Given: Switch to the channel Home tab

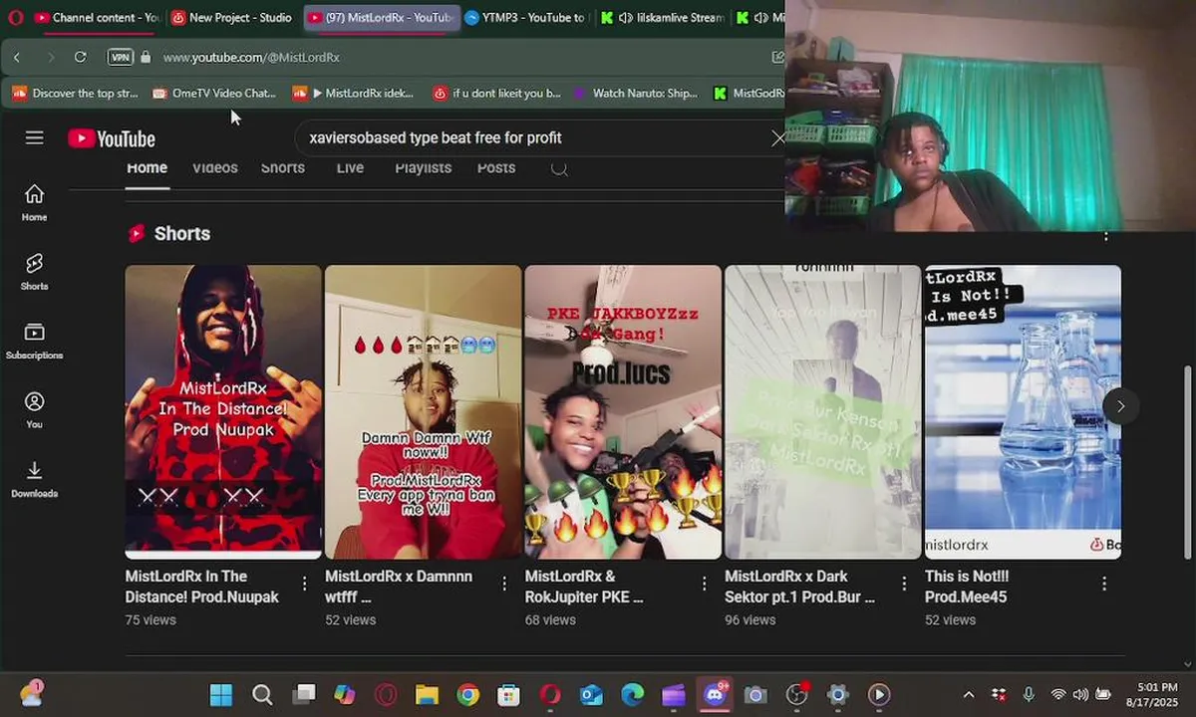Looking at the screenshot, I should 147,167.
